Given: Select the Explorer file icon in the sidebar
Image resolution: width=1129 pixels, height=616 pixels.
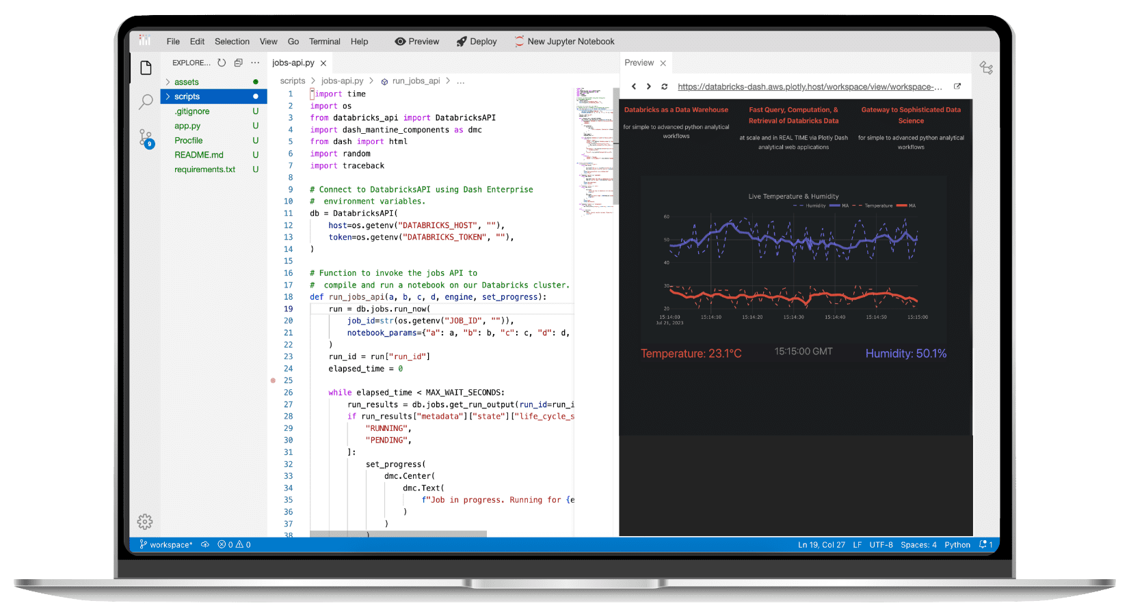Looking at the screenshot, I should (145, 66).
